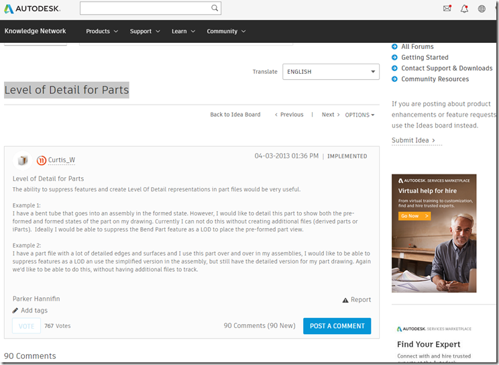Click the Virtual help for hire ad image

pos(434,233)
